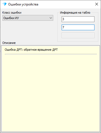Click the empty disabled third display field
Viewport: 101px width, 133px height.
(x=78, y=35)
